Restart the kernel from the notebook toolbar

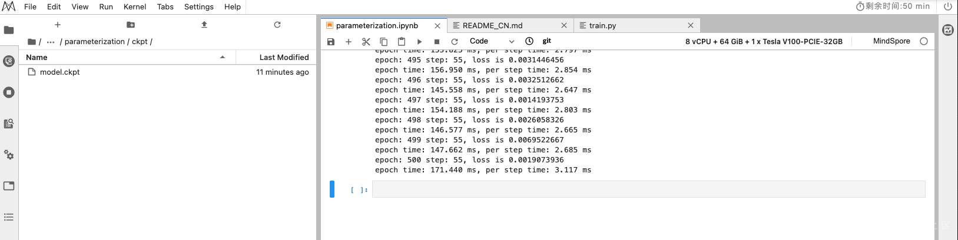(455, 42)
